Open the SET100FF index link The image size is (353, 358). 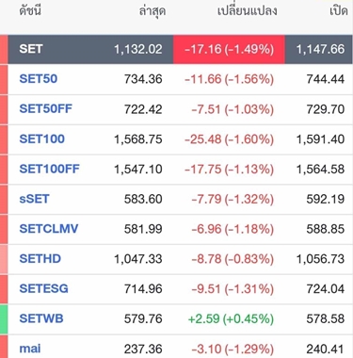(x=50, y=169)
